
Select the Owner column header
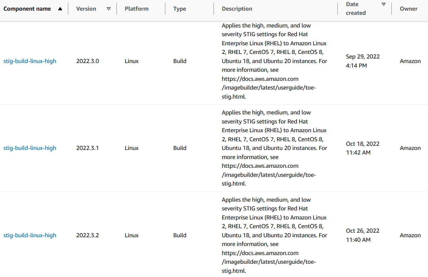(409, 9)
